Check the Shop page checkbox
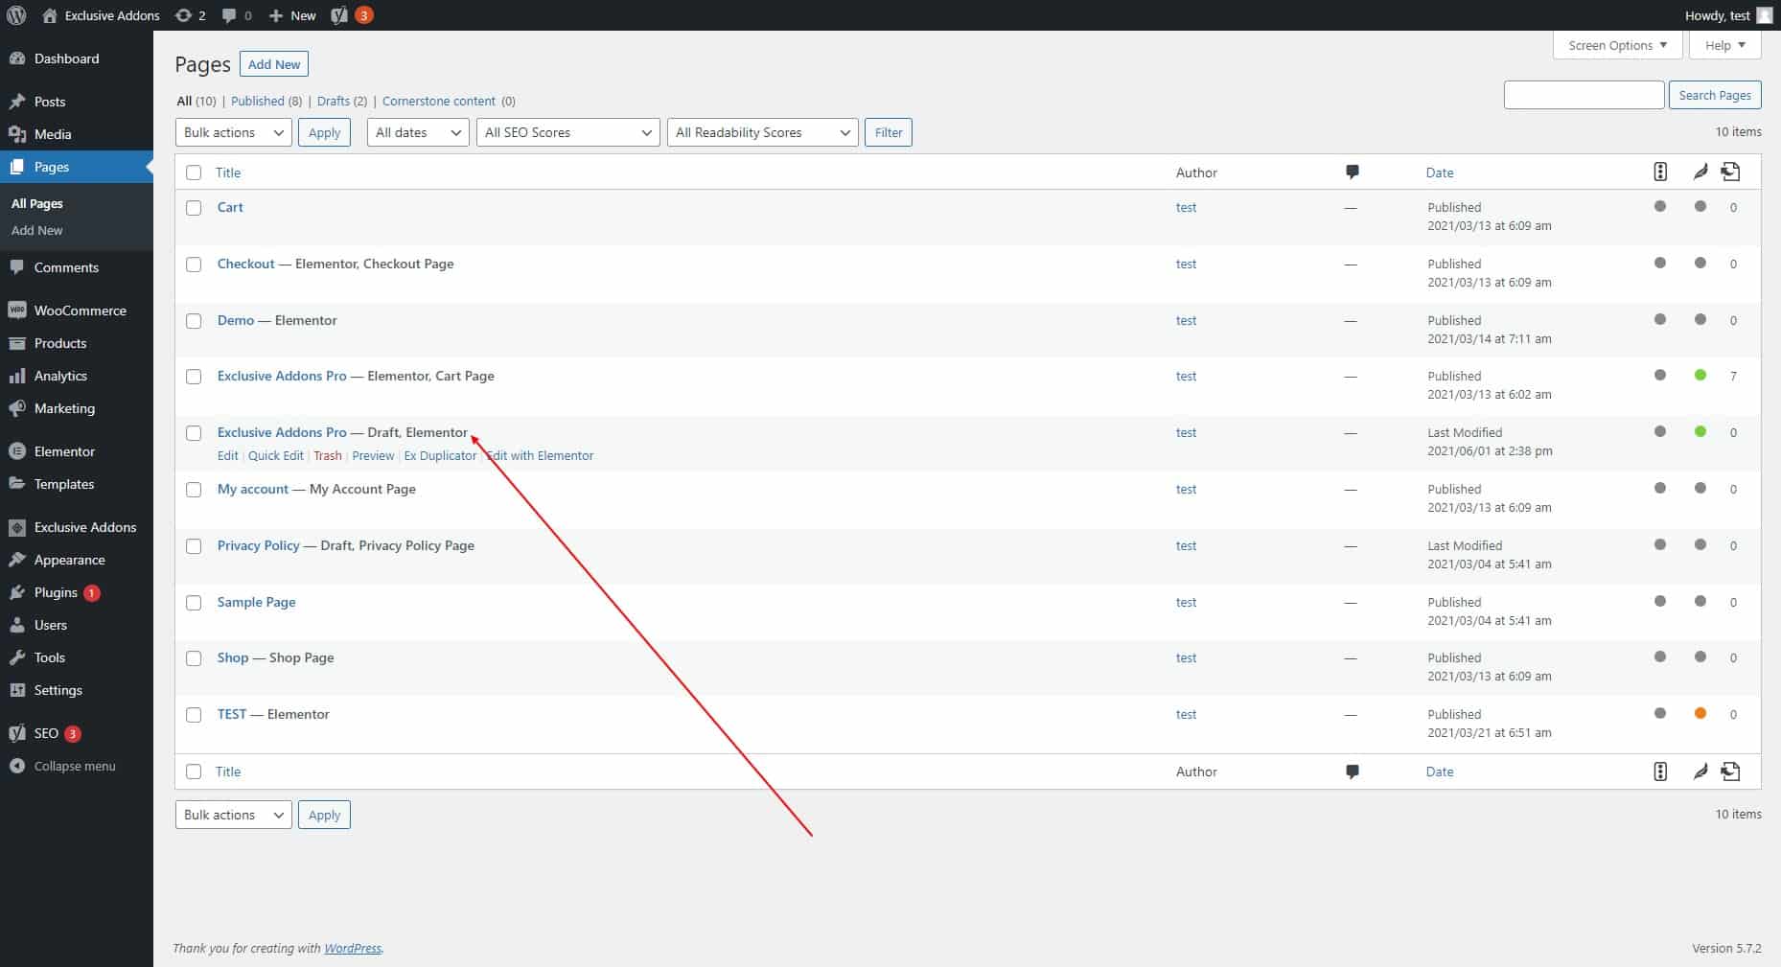 194,658
